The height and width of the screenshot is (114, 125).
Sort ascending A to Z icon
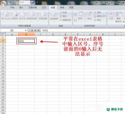tap(75, 14)
